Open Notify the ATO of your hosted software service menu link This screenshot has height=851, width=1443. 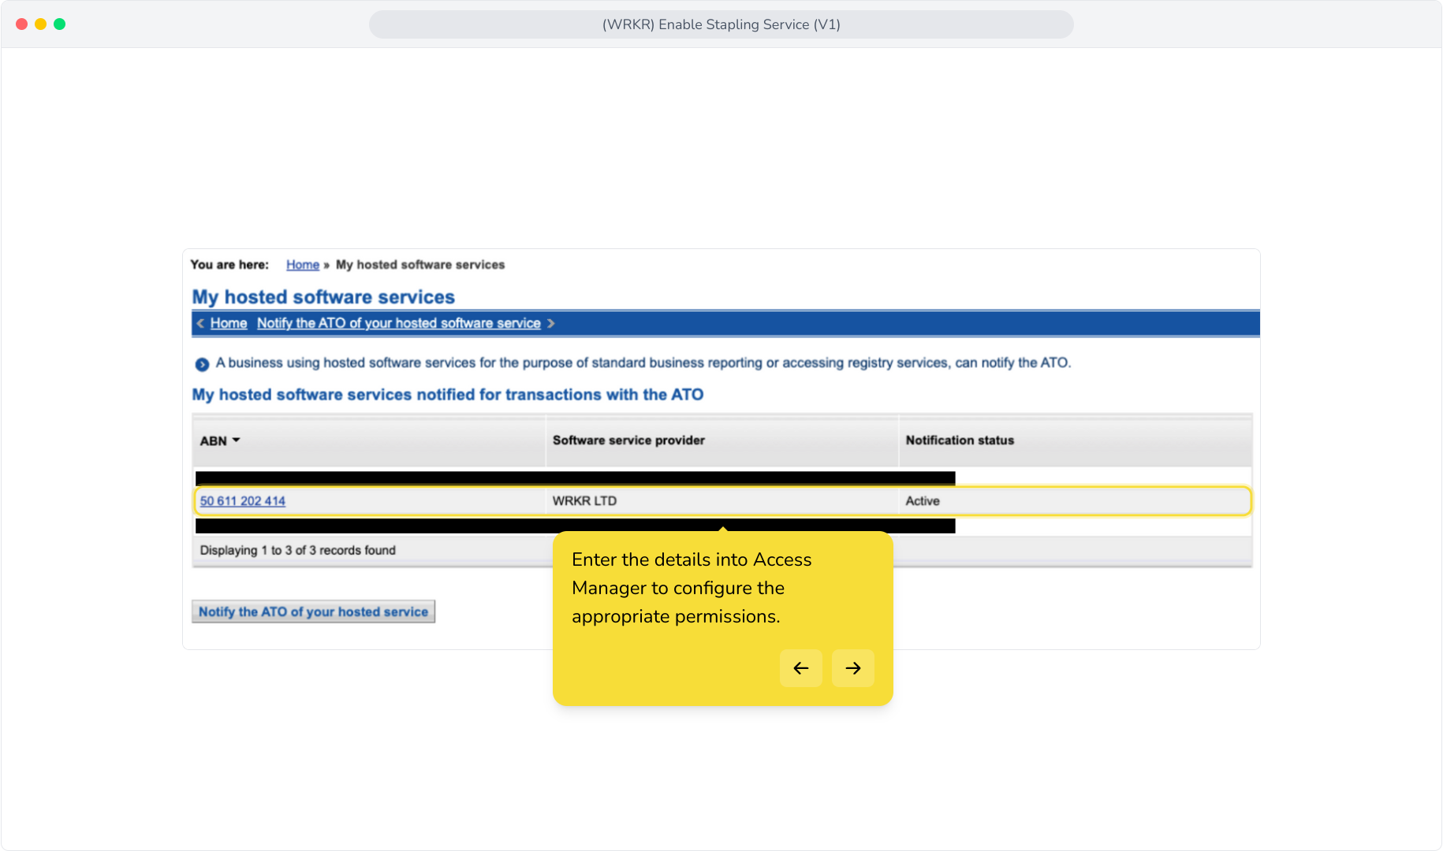tap(399, 323)
